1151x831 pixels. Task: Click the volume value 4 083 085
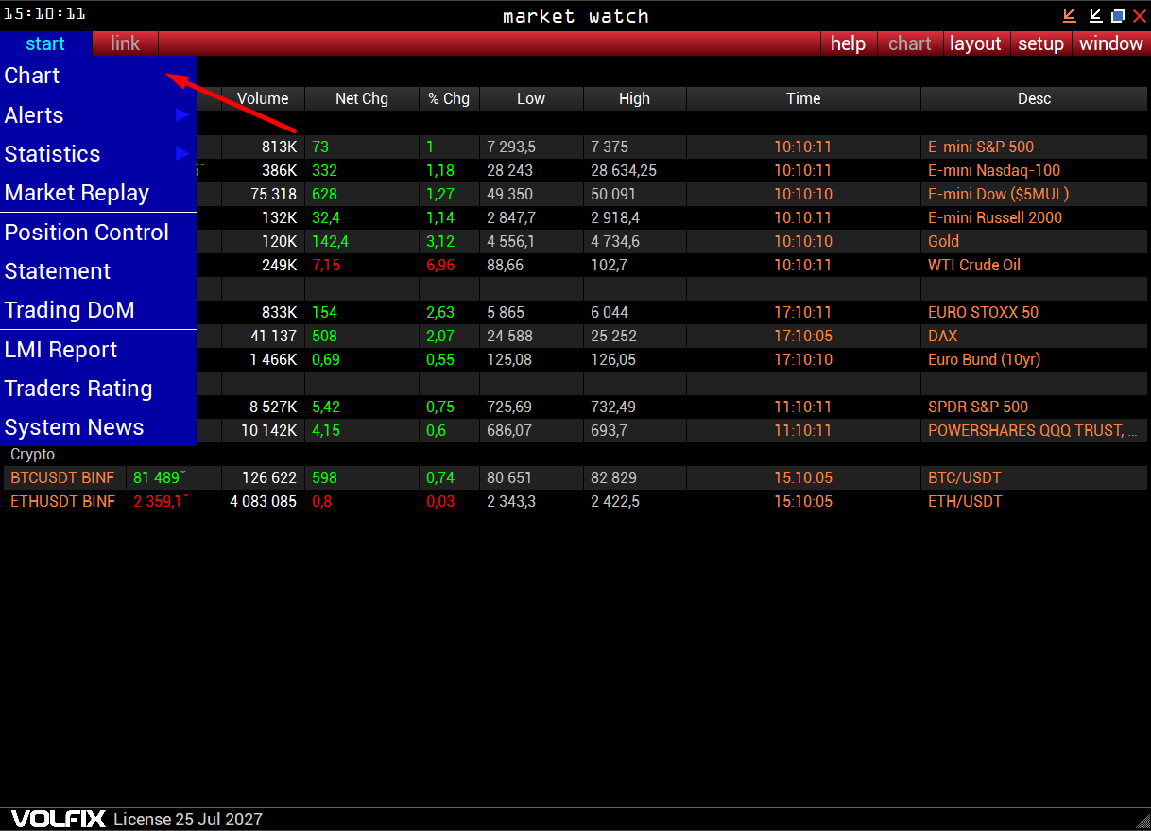[263, 501]
